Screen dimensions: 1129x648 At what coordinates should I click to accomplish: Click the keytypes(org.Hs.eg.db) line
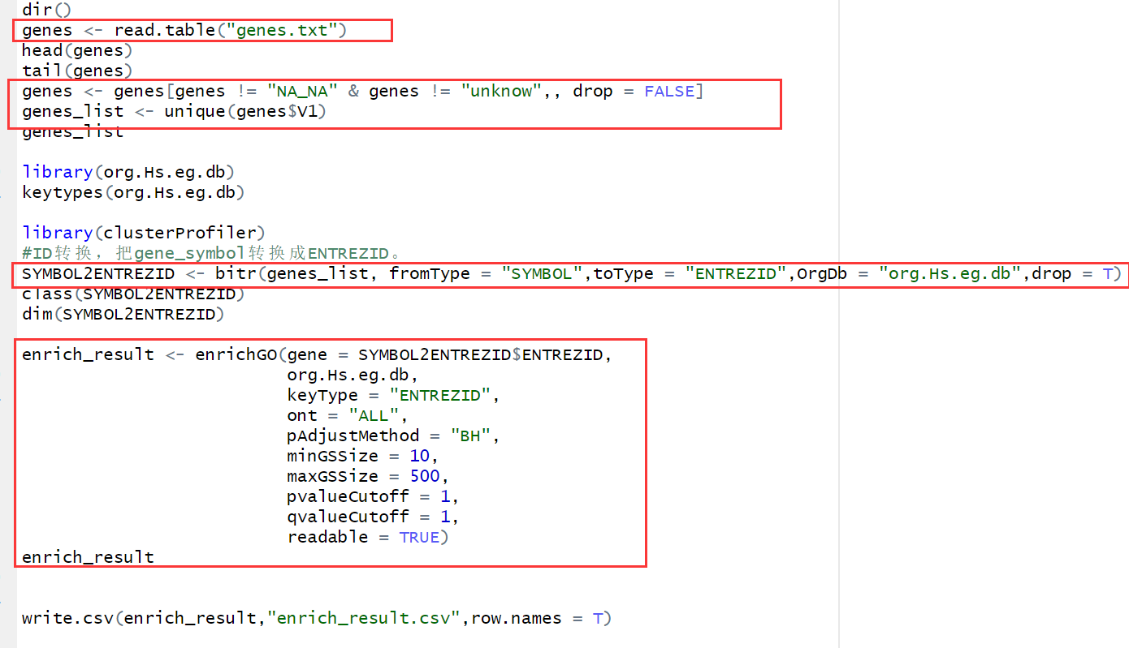pos(133,192)
